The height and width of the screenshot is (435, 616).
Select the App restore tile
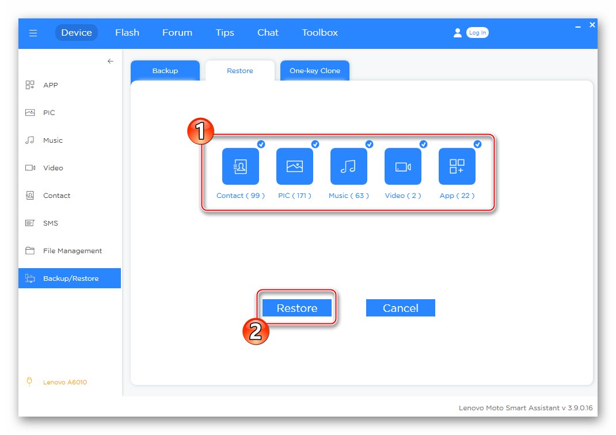pos(457,166)
